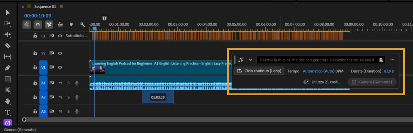Viewport: 413px width, 133px height.
Task: Open Sequence 01 panel menu
Action: point(61,7)
